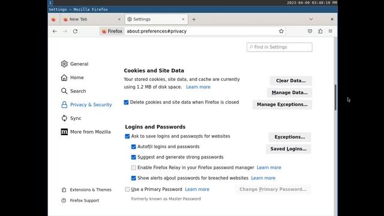
Task: Open Manage Exceptions for cookies
Action: [x=282, y=104]
